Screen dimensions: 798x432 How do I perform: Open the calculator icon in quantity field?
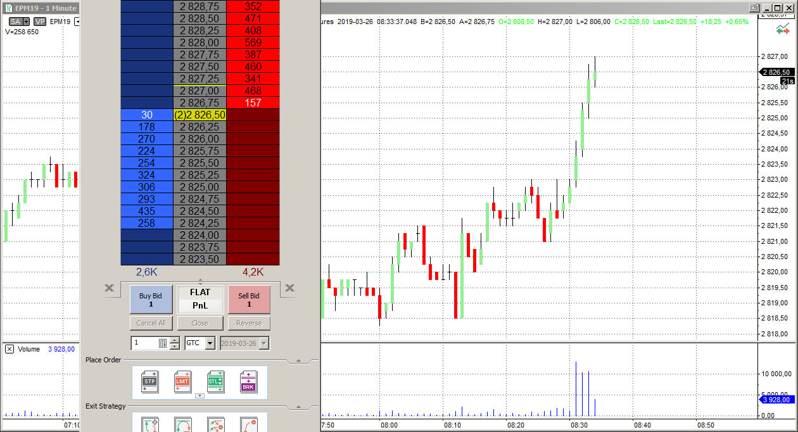click(x=163, y=343)
